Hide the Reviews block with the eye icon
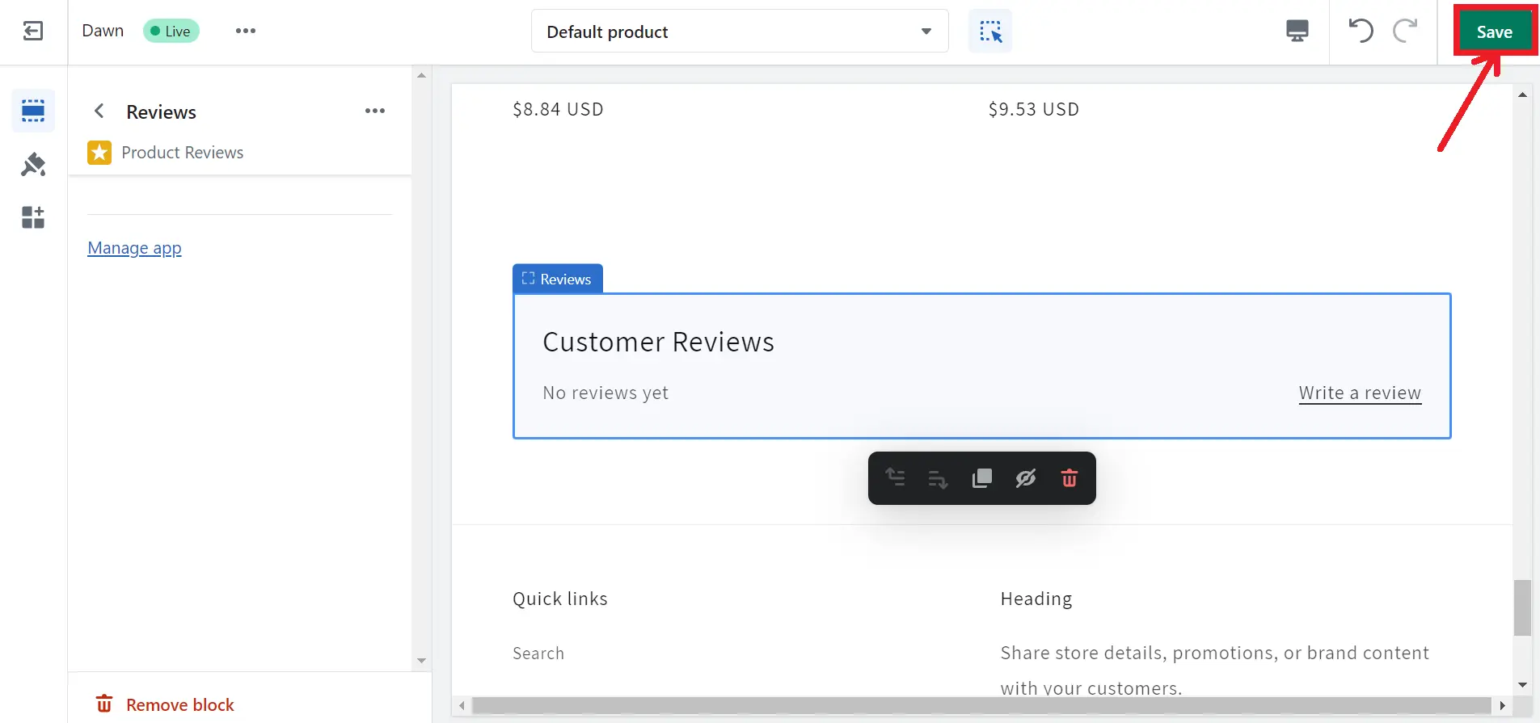This screenshot has height=723, width=1540. pyautogui.click(x=1026, y=478)
